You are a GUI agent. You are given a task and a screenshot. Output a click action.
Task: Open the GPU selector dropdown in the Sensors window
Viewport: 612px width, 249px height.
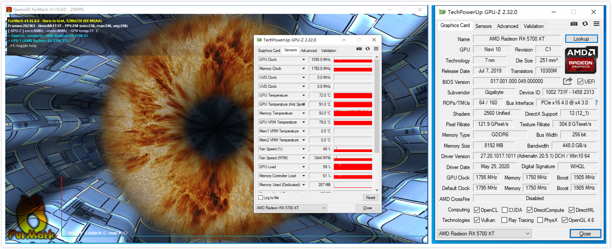click(x=291, y=208)
